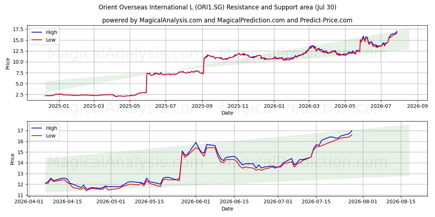This screenshot has height=217, width=435.
Task: Click the 14 y-axis tick in bottom chart
Action: coord(21,163)
